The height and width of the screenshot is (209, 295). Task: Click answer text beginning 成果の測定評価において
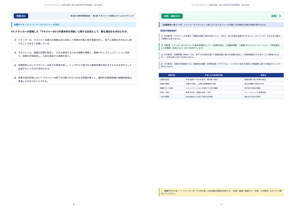pos(75,79)
